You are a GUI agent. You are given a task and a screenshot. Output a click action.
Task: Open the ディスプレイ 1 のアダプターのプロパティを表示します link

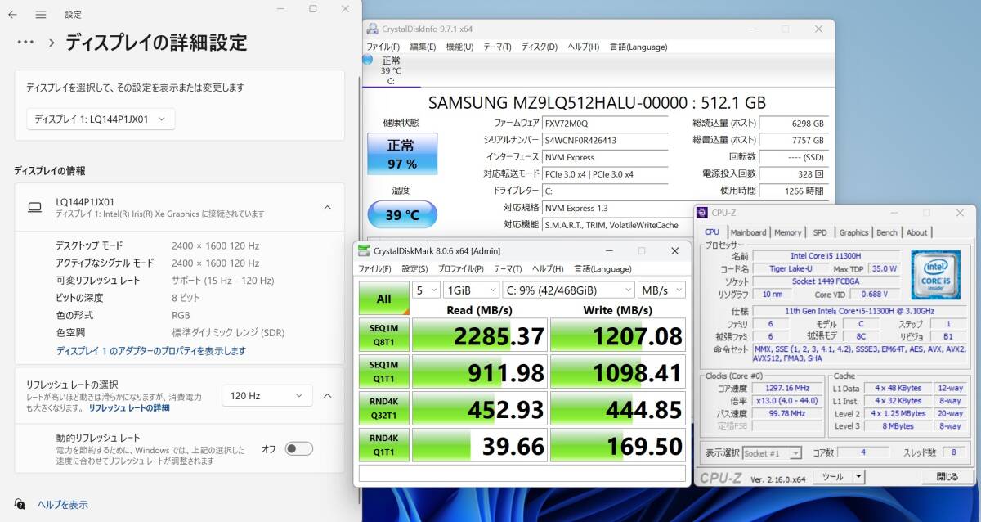(151, 351)
